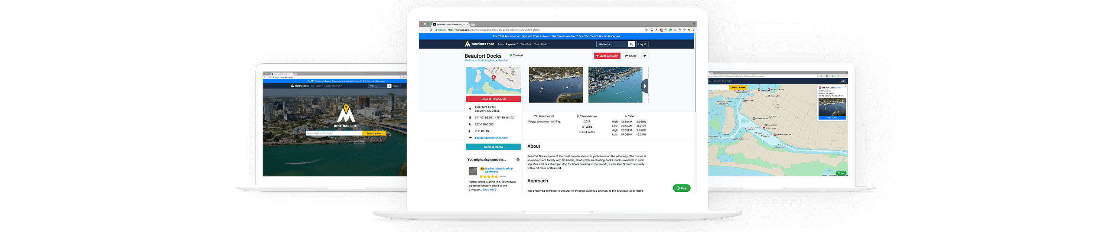The image size is (1111, 232).
Task: Click the 'N at 4 knots' wind value
Action: pyautogui.click(x=587, y=132)
